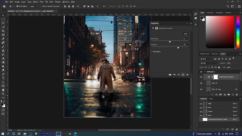Select the Zoom tool in toolbar
Viewport: 242px width, 136px height.
click(3, 94)
